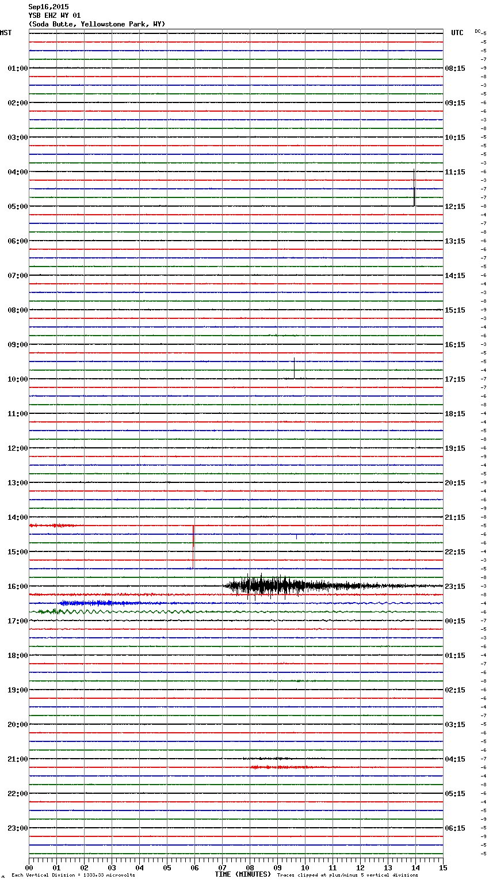Select the 23:00 MST hour label
This screenshot has height=883, width=489.
click(x=17, y=828)
